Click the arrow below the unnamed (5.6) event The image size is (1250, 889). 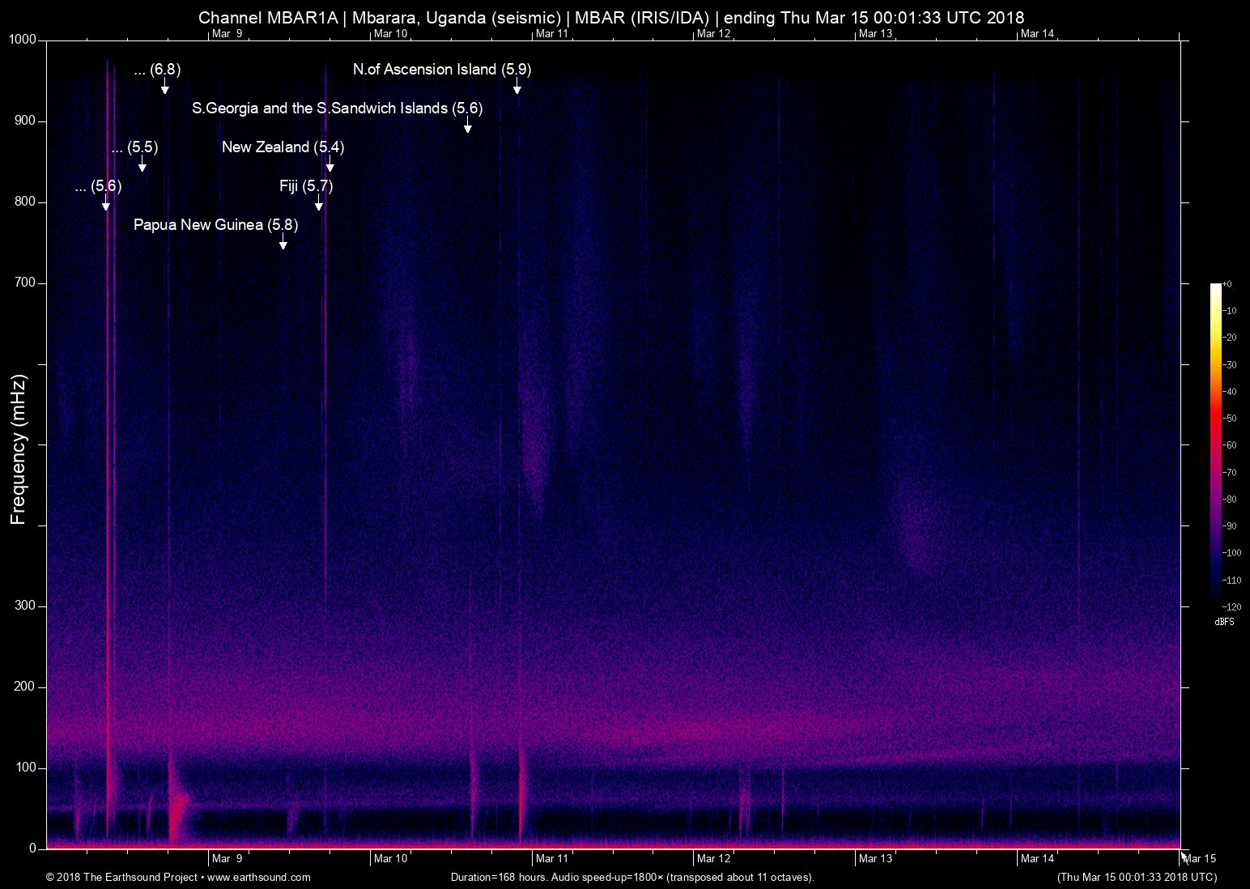[x=106, y=203]
